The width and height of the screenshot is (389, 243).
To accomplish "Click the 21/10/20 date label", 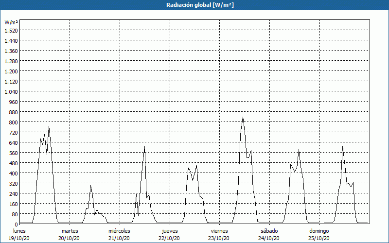I will 119,238.
